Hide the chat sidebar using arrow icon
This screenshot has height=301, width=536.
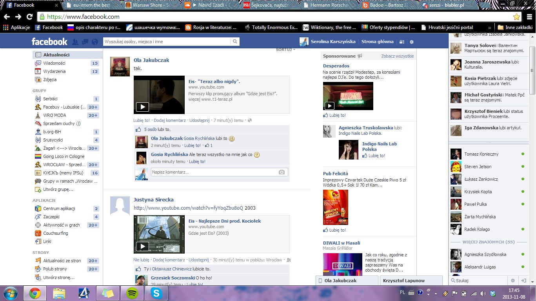[523, 281]
